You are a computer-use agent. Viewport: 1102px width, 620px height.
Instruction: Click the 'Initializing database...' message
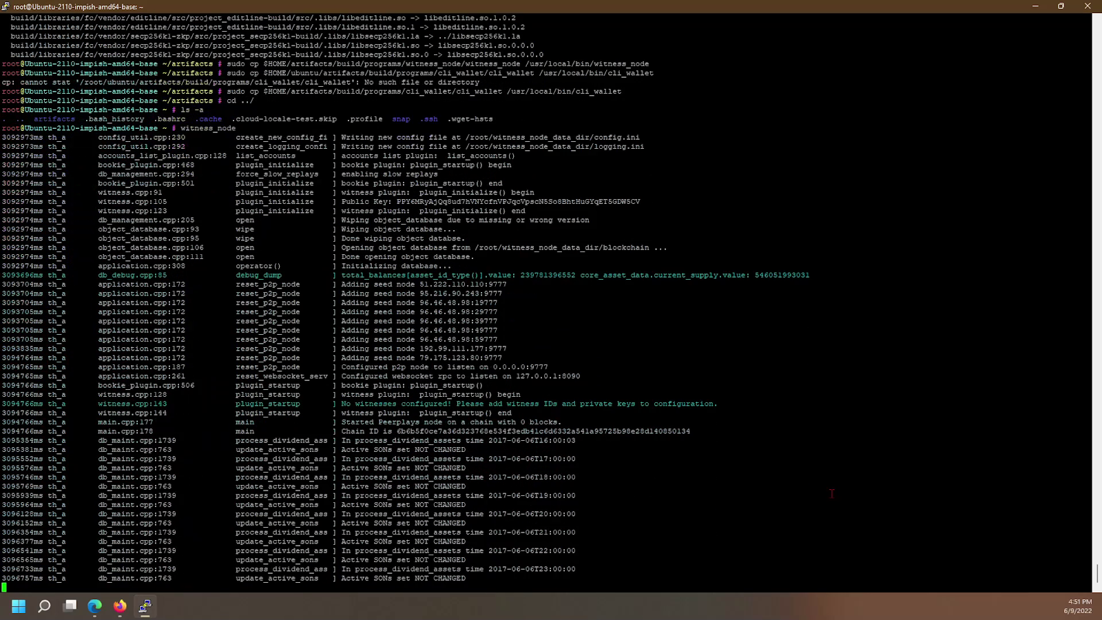(x=397, y=266)
